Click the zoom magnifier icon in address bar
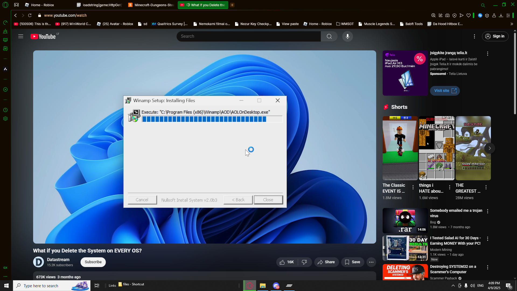This screenshot has height=291, width=517. pos(433,15)
